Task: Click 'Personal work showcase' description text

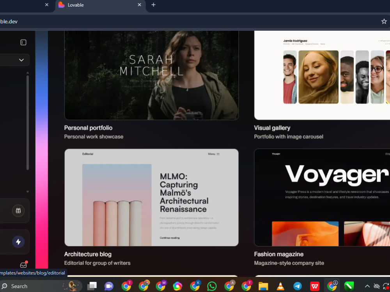Action: 94,137
